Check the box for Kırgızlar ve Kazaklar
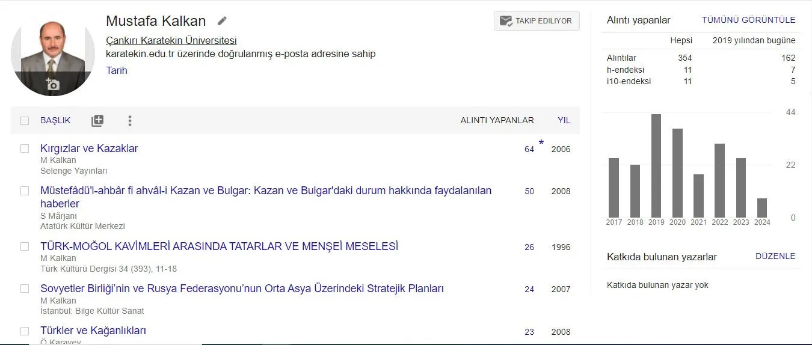The width and height of the screenshot is (812, 345). pos(25,148)
